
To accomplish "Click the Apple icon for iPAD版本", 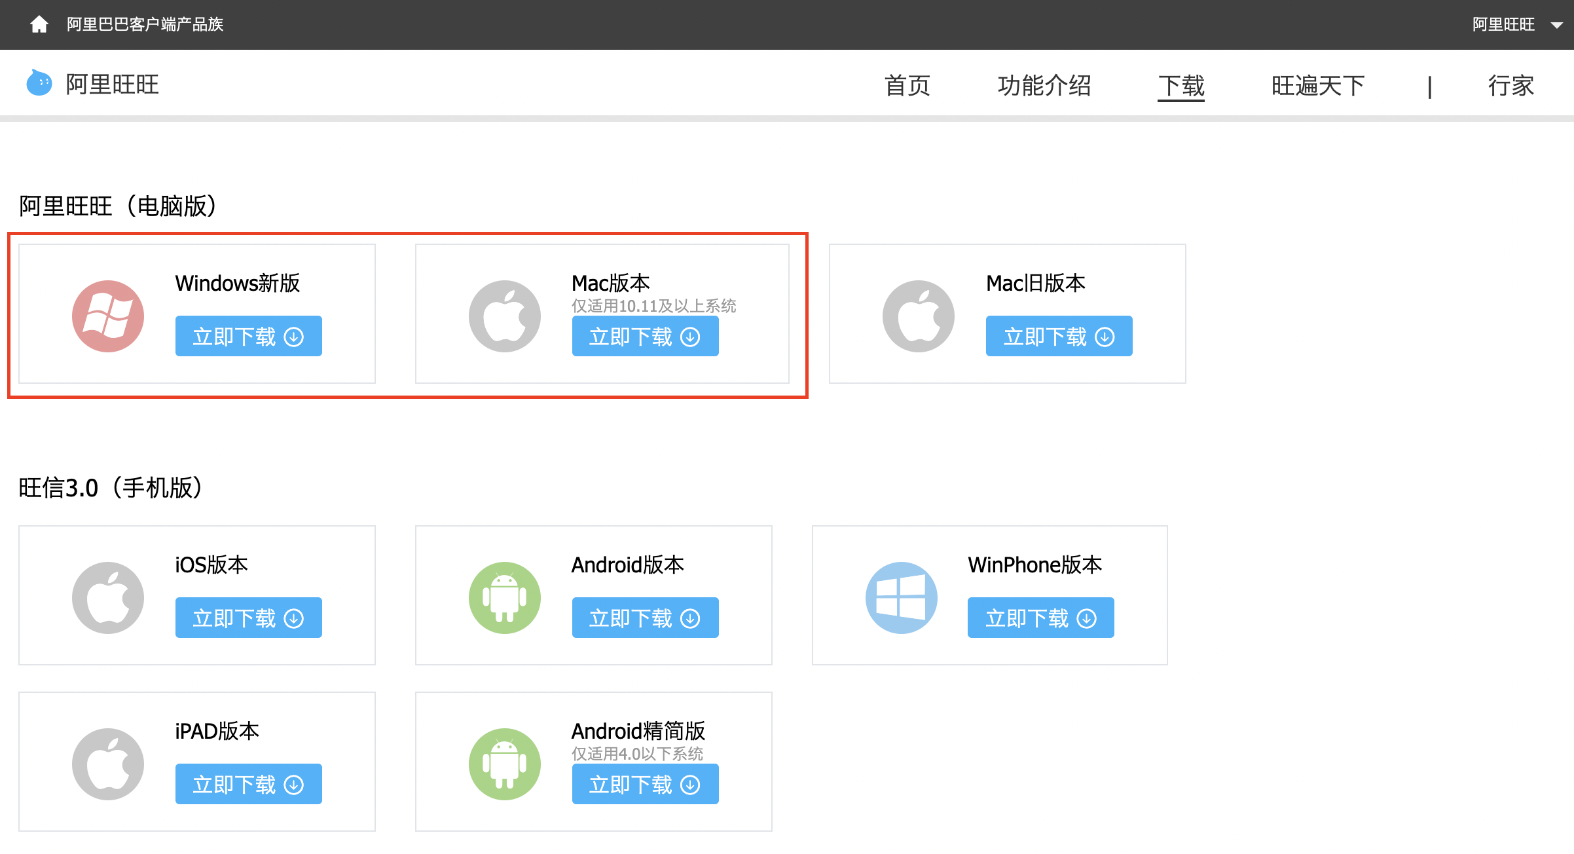I will [108, 764].
